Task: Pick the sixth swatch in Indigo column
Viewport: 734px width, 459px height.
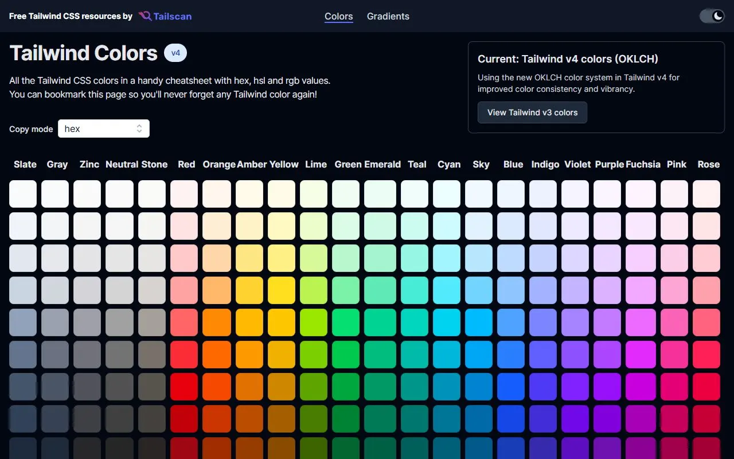Action: [543, 355]
